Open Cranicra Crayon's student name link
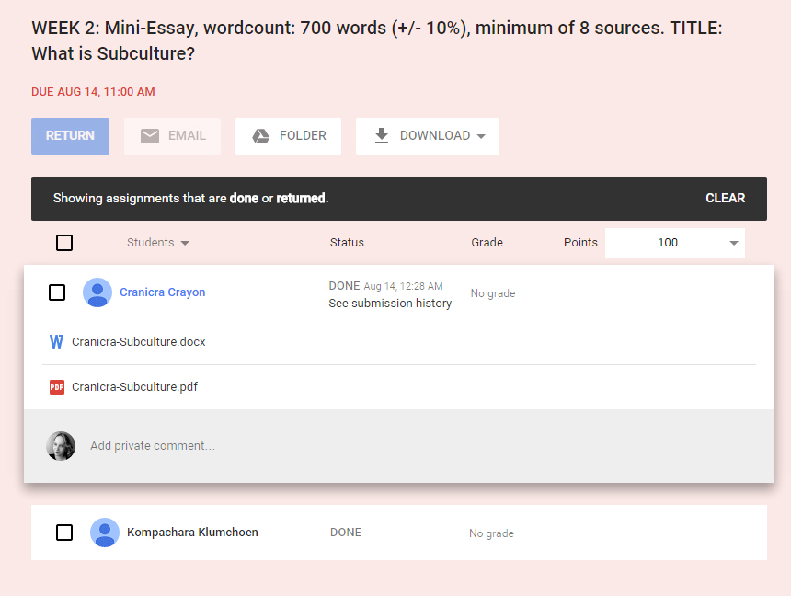Image resolution: width=791 pixels, height=596 pixels. [162, 292]
